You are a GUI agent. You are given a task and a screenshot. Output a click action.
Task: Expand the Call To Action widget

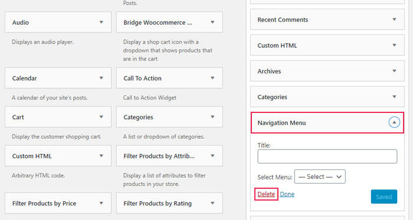[212, 78]
